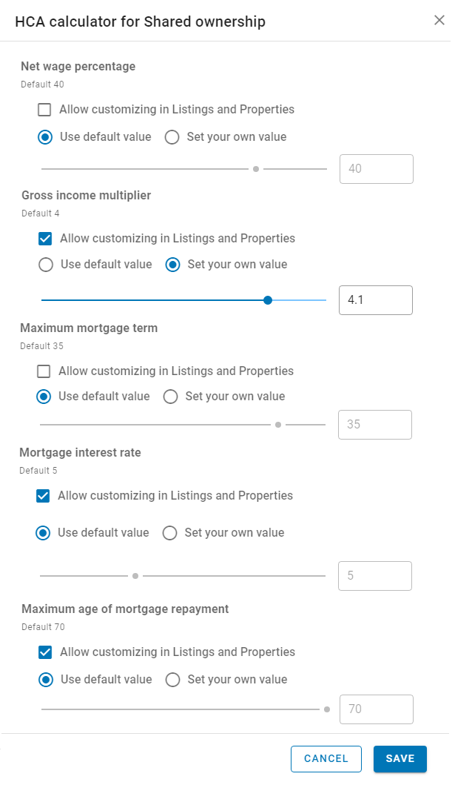This screenshot has width=455, height=785.
Task: Click the Gross income multiplier slider handle
Action: tap(268, 300)
